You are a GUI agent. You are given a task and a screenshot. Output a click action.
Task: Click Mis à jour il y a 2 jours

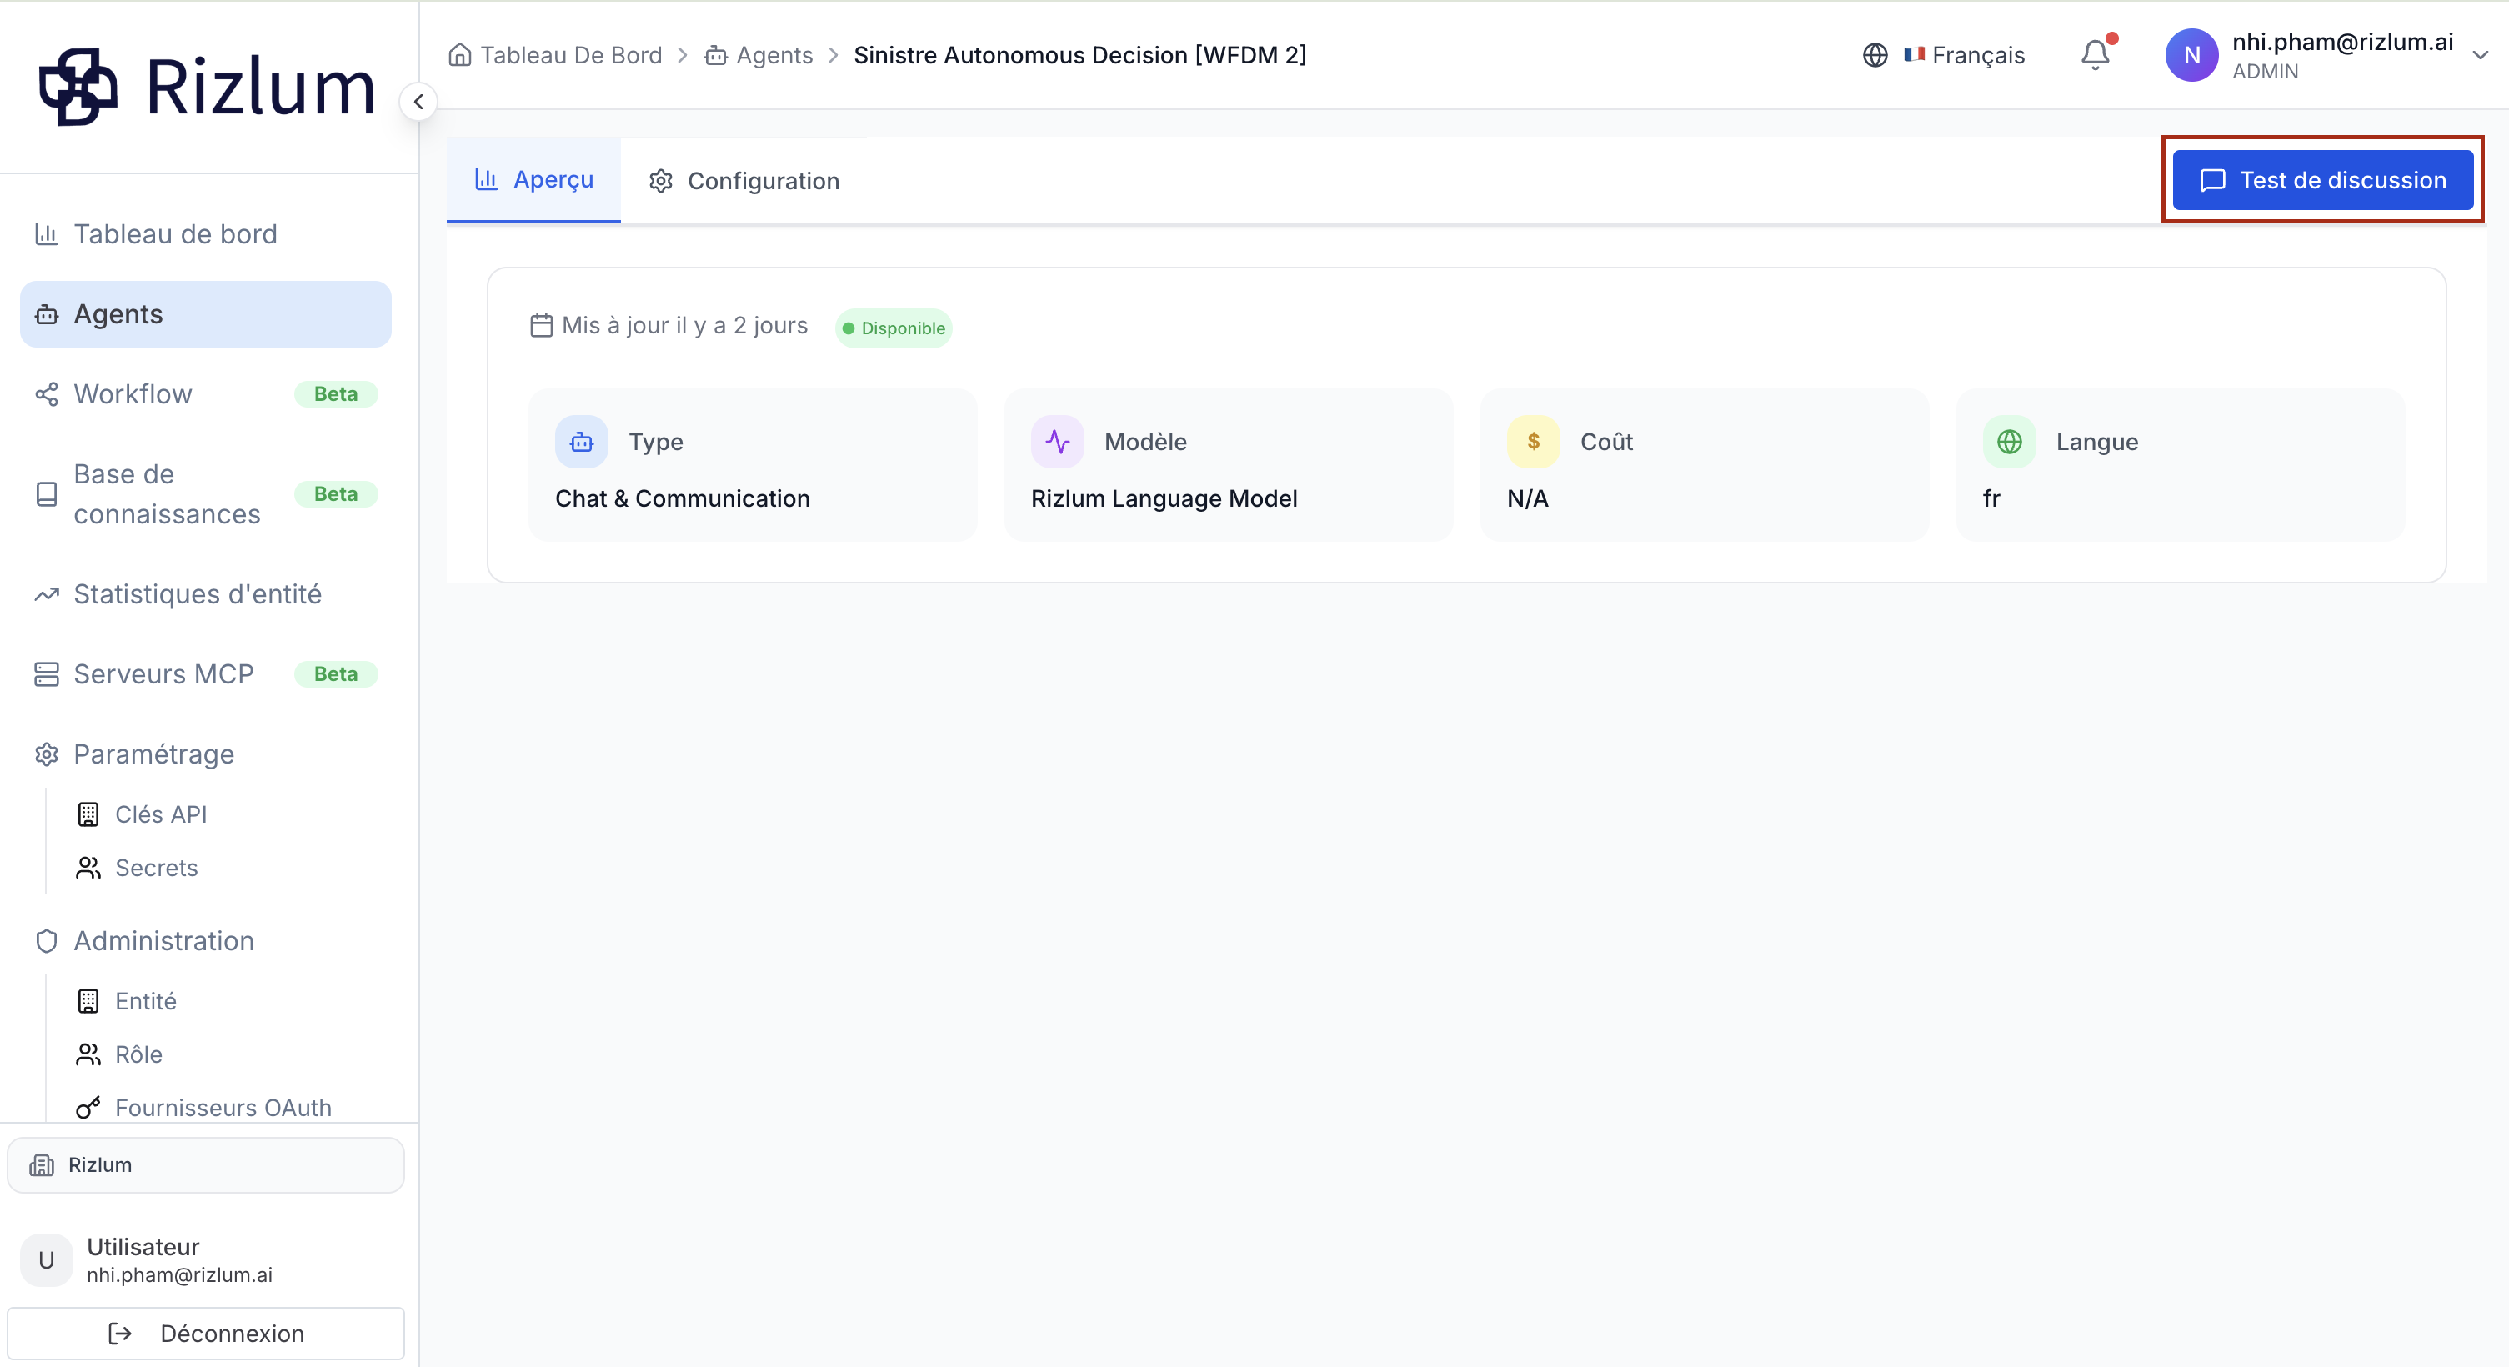(x=684, y=325)
